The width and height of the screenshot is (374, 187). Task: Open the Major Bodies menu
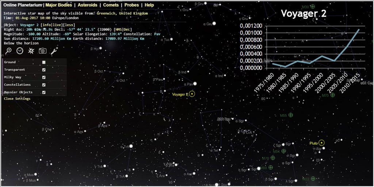[x=59, y=5]
